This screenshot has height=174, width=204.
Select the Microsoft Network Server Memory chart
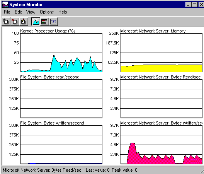point(161,53)
